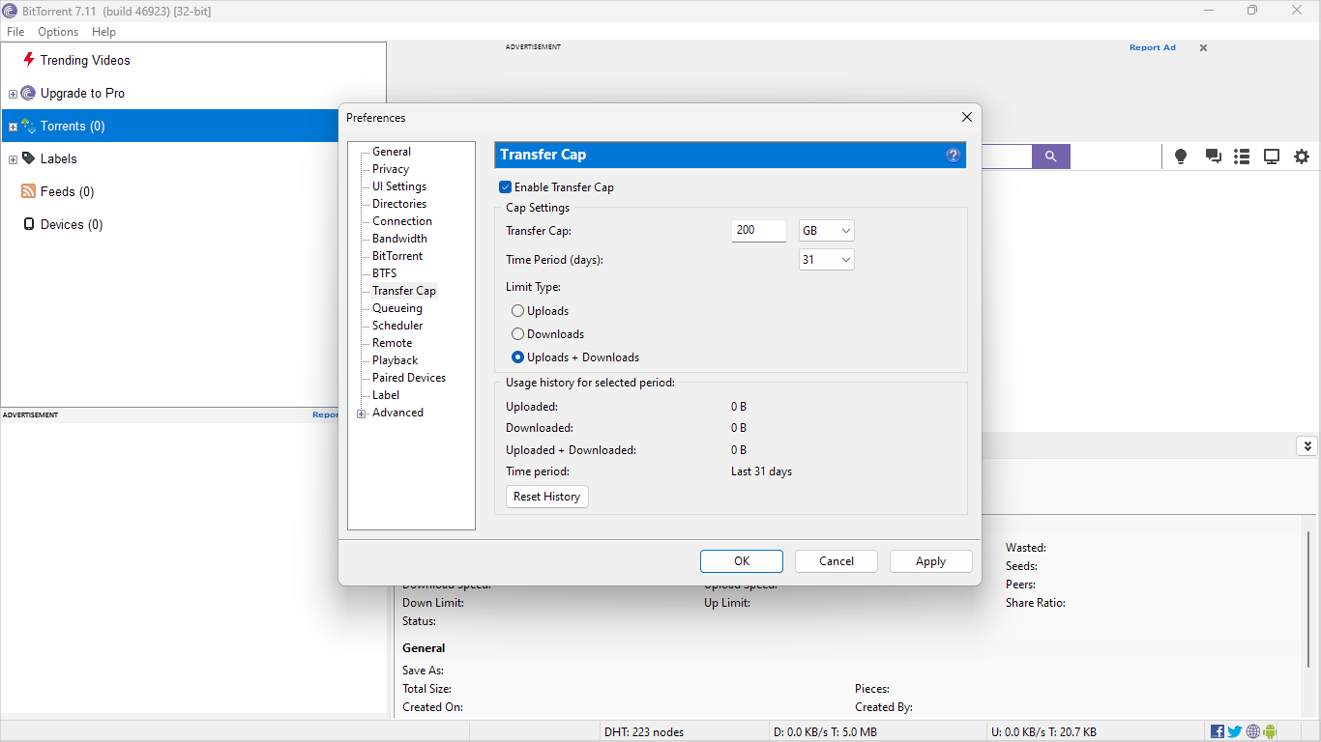
Task: Uncheck Enable Transfer Cap checkbox
Action: (505, 187)
